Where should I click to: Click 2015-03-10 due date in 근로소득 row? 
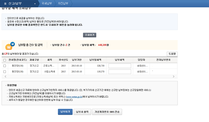click(77, 66)
